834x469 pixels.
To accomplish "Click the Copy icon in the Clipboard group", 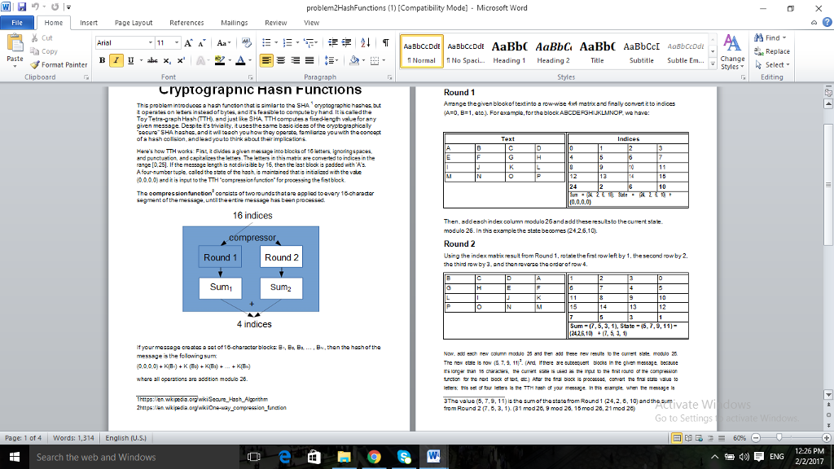I will [33, 50].
